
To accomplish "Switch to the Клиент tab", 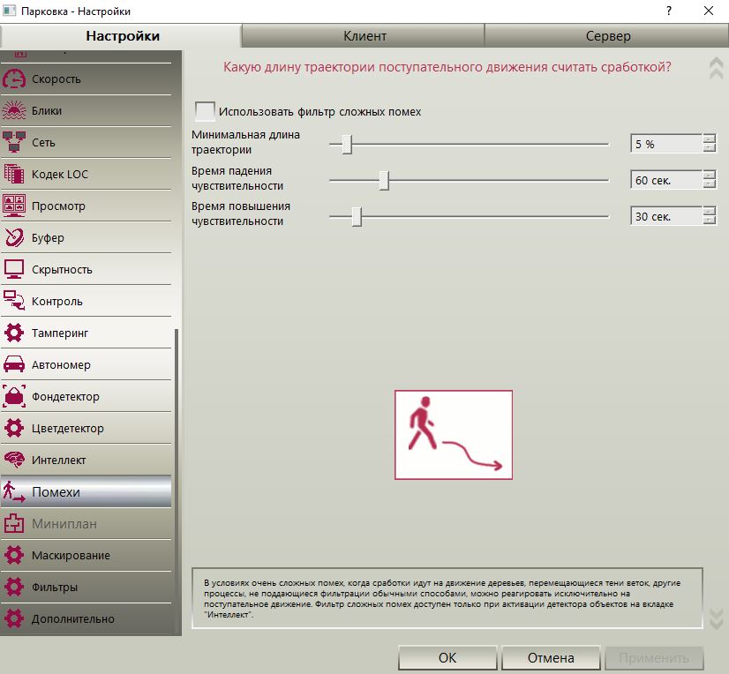I will click(364, 36).
